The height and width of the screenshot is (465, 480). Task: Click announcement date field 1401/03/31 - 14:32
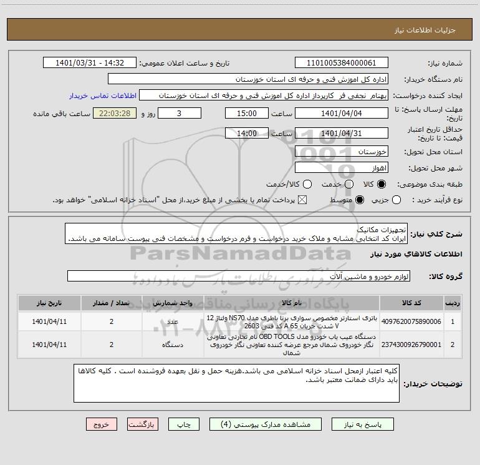pos(90,63)
